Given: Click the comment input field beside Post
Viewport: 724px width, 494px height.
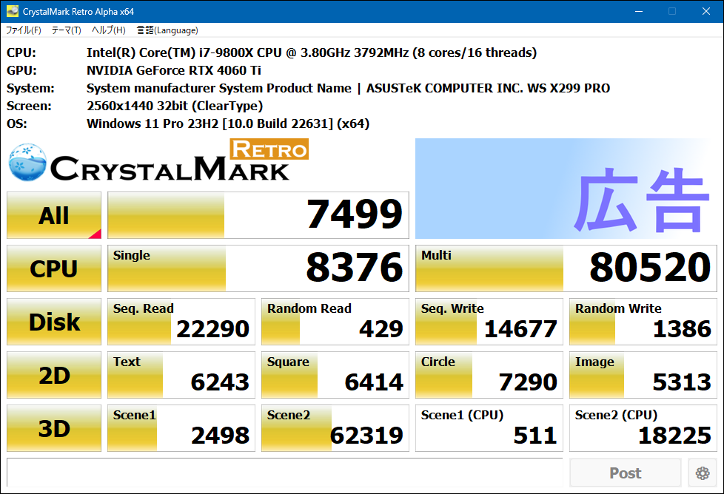Looking at the screenshot, I should [285, 473].
